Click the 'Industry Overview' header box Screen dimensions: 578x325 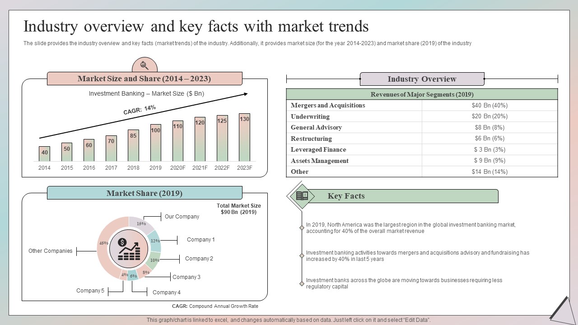422,79
